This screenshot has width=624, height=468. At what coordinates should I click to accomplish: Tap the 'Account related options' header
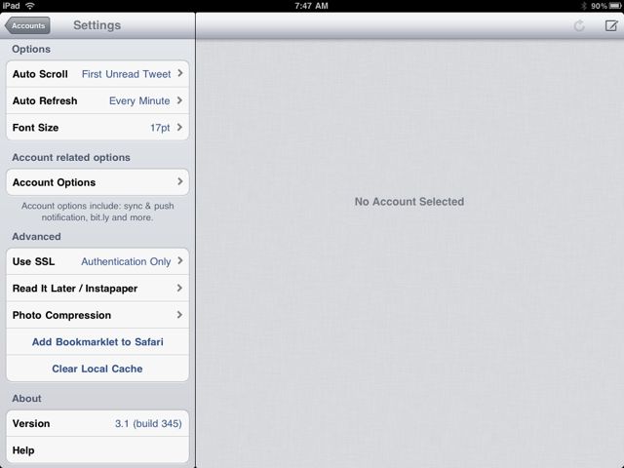coord(71,157)
